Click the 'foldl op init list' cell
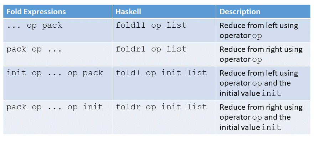The width and height of the screenshot is (314, 142). [164, 83]
